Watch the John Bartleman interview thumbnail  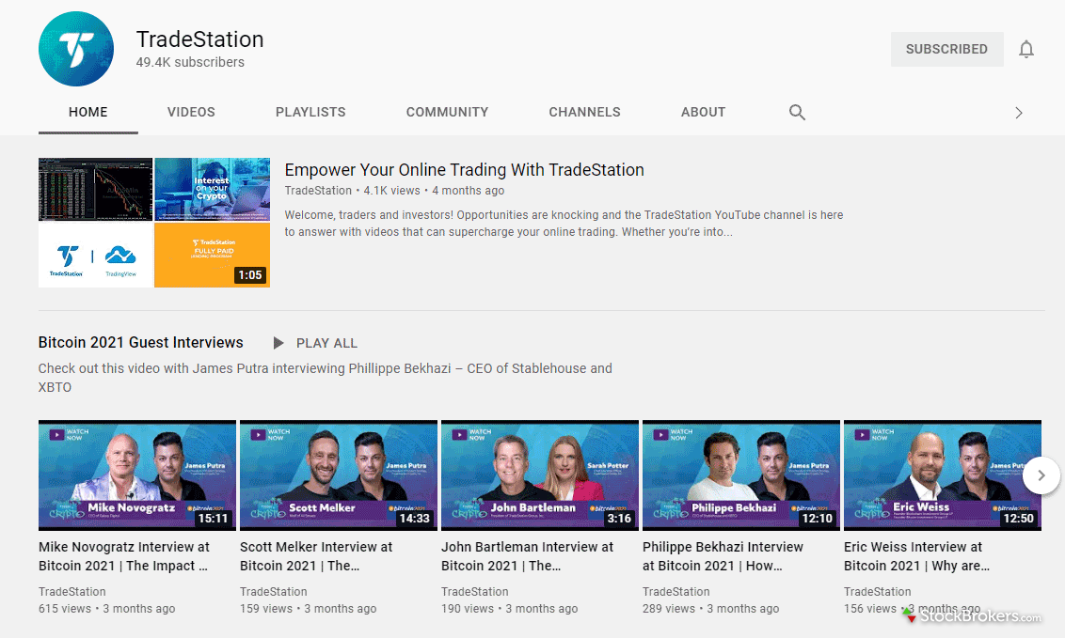pyautogui.click(x=540, y=475)
